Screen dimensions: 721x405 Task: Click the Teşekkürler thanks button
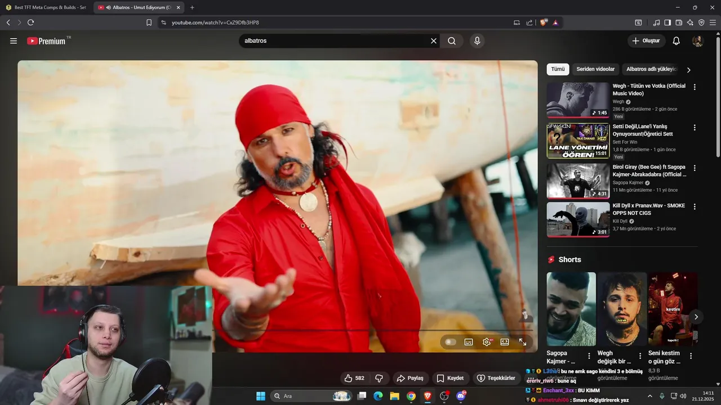coord(496,379)
